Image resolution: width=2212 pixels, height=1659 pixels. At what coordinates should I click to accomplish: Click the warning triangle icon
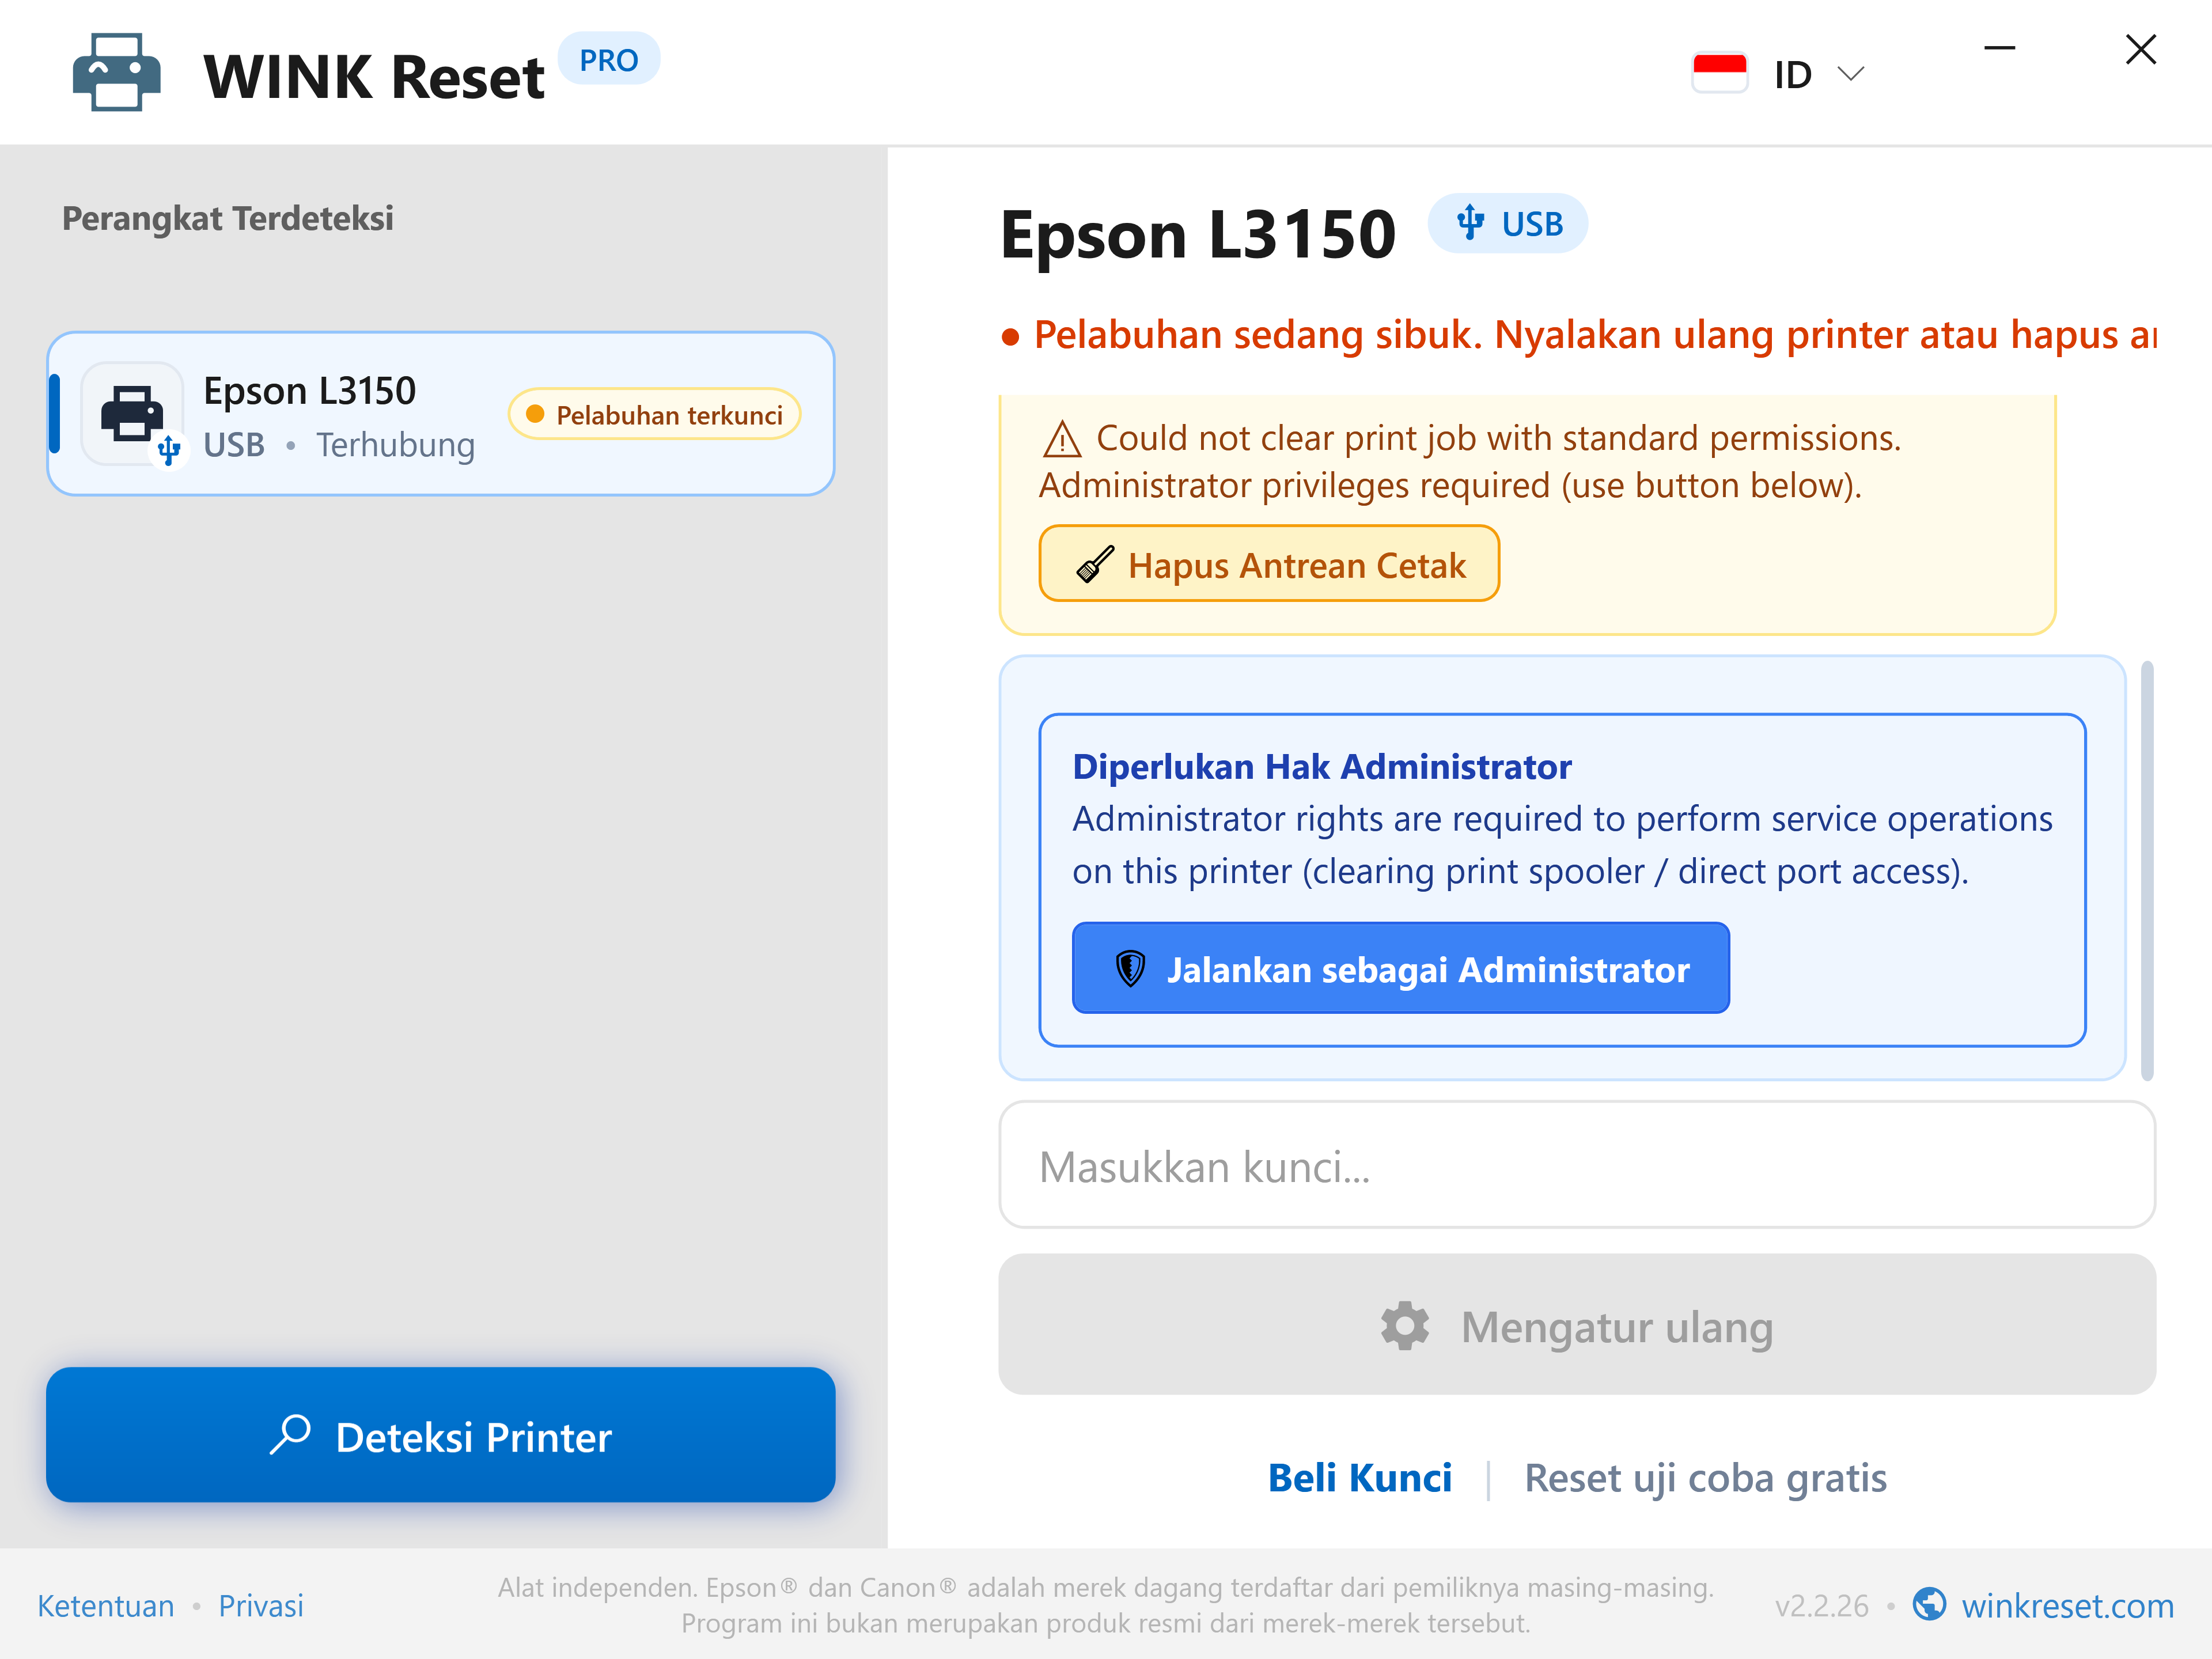tap(1061, 439)
